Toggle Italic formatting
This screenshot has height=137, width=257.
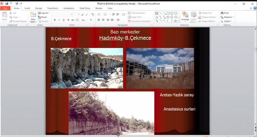click(x=59, y=20)
